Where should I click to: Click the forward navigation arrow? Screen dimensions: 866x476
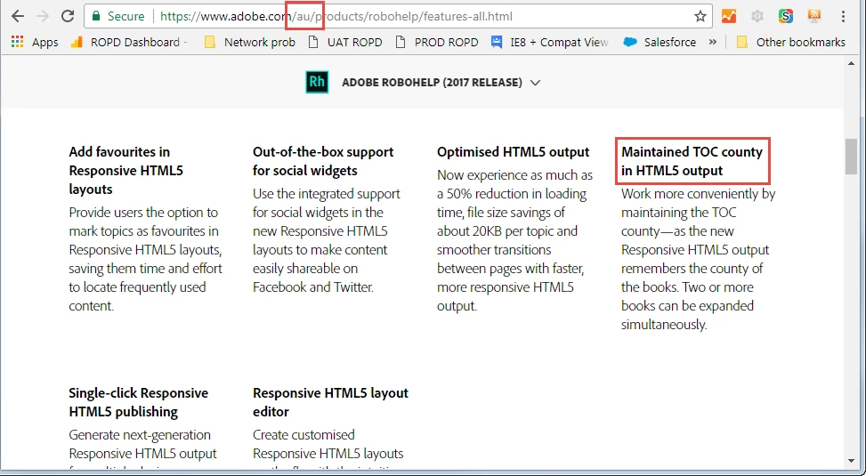coord(43,16)
